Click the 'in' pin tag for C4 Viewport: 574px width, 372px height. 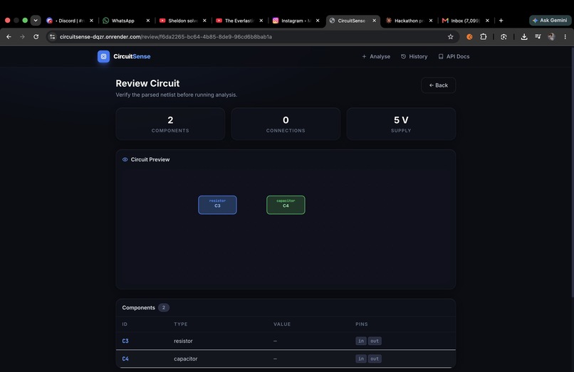pos(361,358)
